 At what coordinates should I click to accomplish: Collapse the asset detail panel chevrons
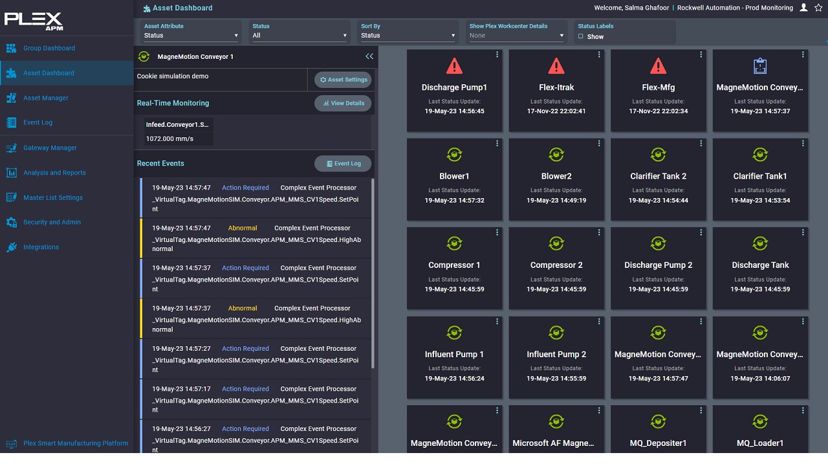pos(369,56)
